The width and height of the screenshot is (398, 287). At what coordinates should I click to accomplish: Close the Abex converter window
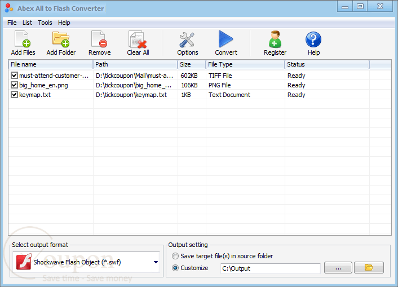380,7
